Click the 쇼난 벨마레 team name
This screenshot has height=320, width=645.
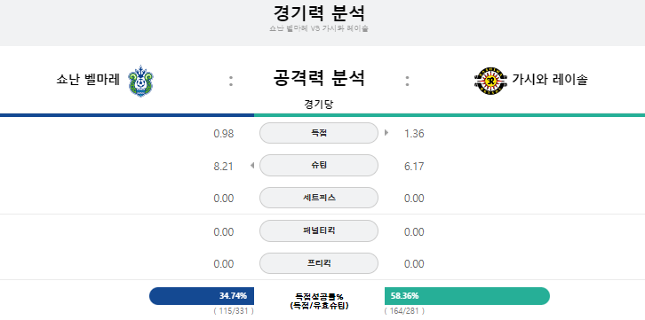click(88, 80)
